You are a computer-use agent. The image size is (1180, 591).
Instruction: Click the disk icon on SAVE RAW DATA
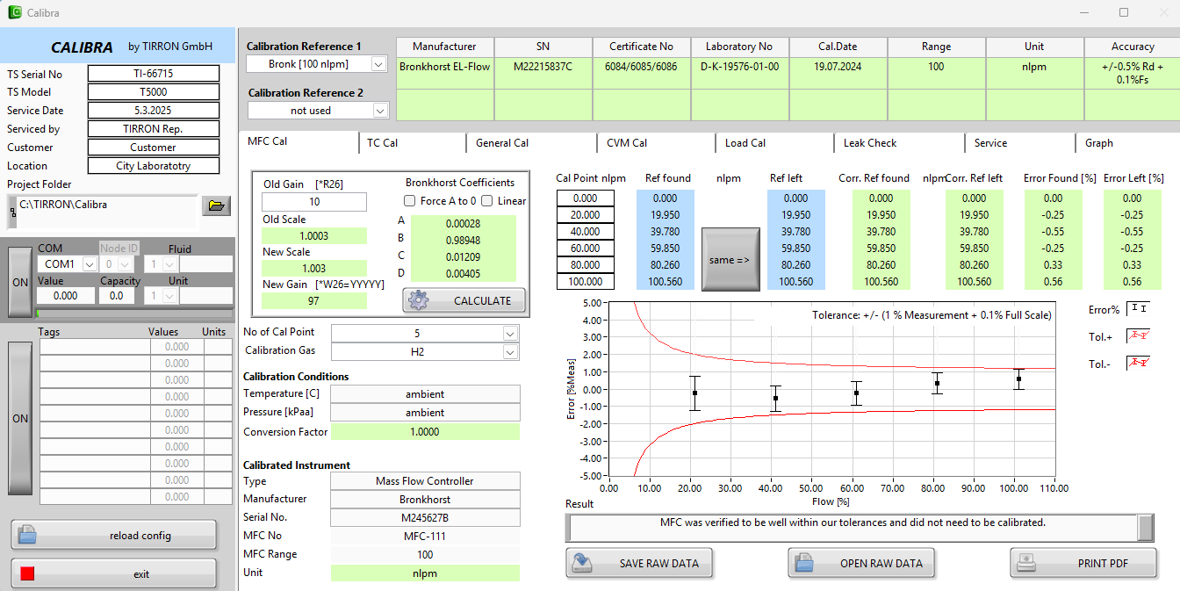(x=581, y=563)
